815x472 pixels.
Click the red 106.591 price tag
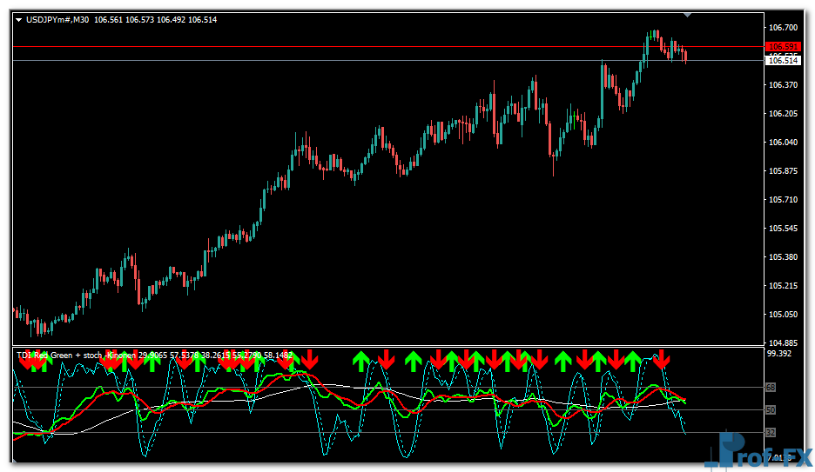782,46
